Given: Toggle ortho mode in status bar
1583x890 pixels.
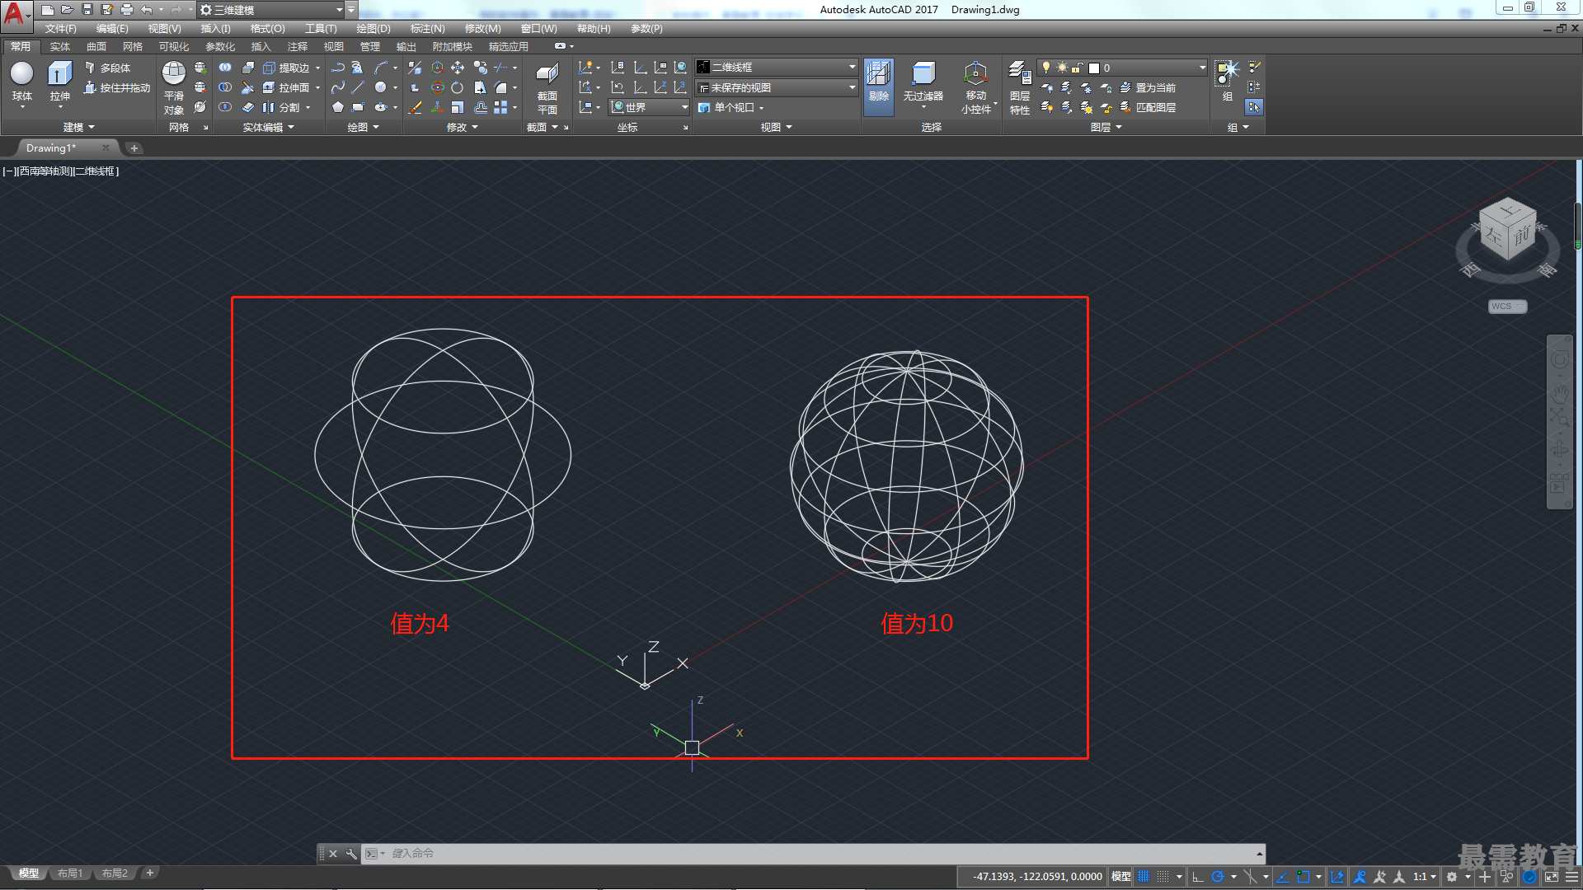Looking at the screenshot, I should [1198, 877].
